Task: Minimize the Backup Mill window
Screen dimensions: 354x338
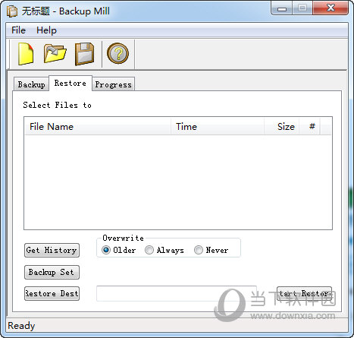Action: point(282,8)
